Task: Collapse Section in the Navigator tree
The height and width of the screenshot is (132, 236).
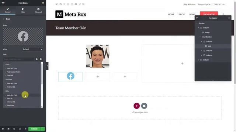Action: (197, 23)
